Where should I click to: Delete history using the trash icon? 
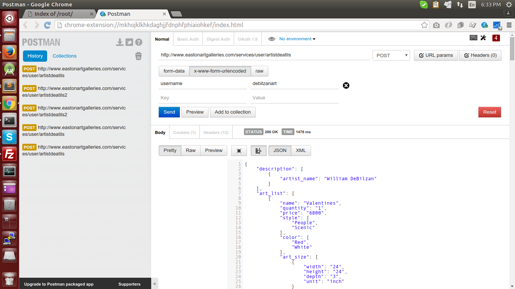point(138,56)
